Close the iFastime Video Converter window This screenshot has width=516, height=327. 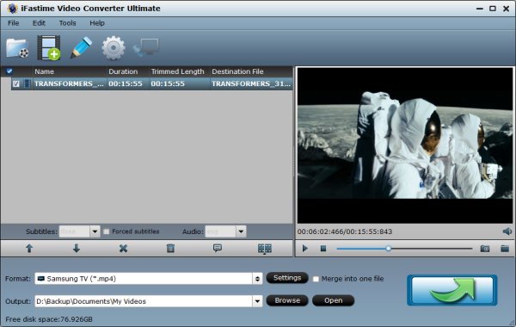[x=507, y=9]
